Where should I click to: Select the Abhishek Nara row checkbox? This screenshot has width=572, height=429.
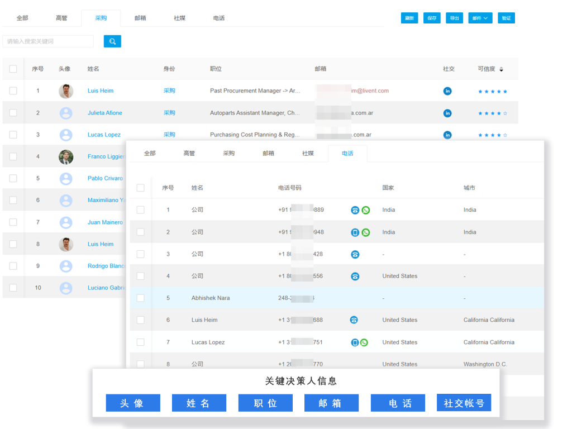click(140, 298)
